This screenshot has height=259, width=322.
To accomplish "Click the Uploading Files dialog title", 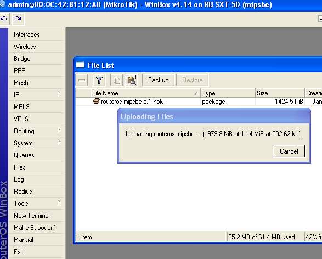I will click(147, 116).
